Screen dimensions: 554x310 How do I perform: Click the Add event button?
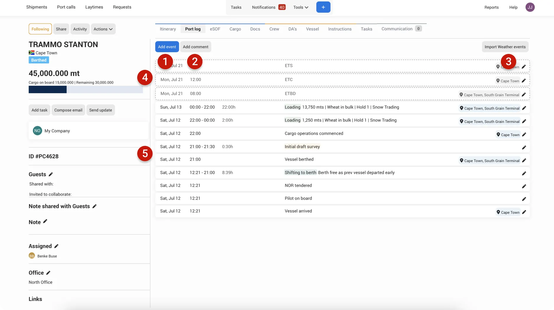point(167,47)
